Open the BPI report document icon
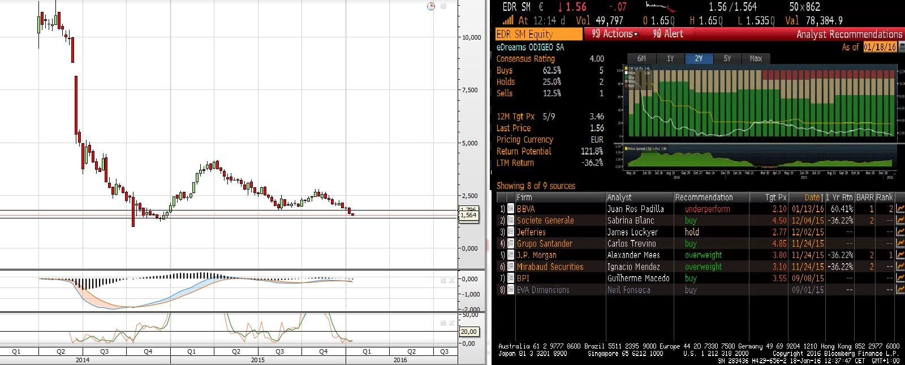 (511, 278)
